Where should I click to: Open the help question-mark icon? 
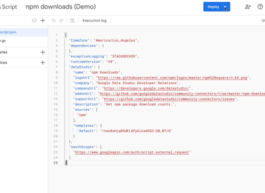click(260, 7)
